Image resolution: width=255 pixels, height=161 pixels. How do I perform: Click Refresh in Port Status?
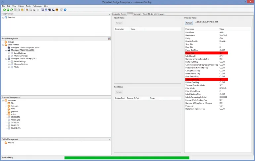(119, 92)
